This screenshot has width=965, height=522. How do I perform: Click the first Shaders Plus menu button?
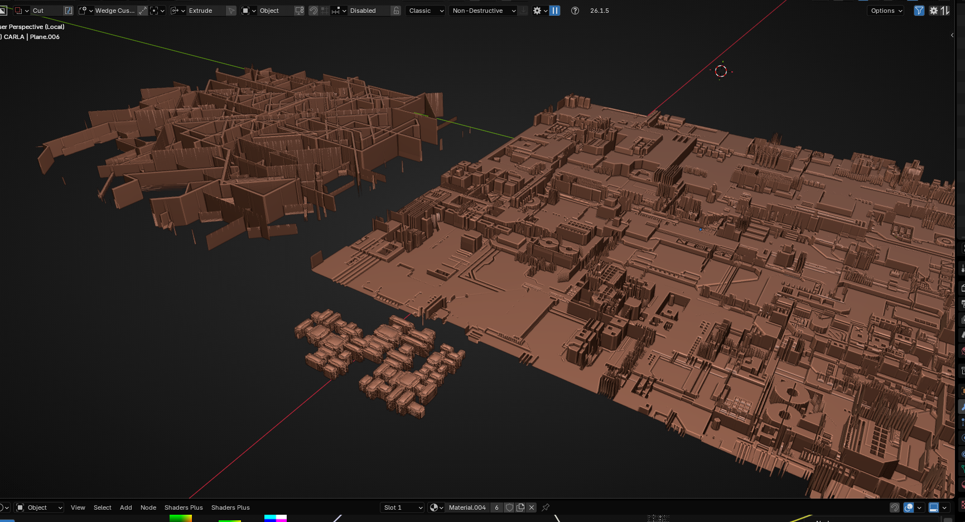coord(184,507)
